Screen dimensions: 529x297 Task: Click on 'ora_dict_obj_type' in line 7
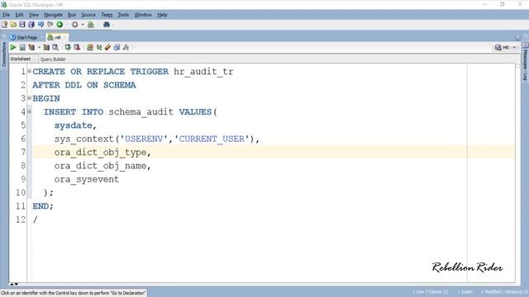click(101, 153)
